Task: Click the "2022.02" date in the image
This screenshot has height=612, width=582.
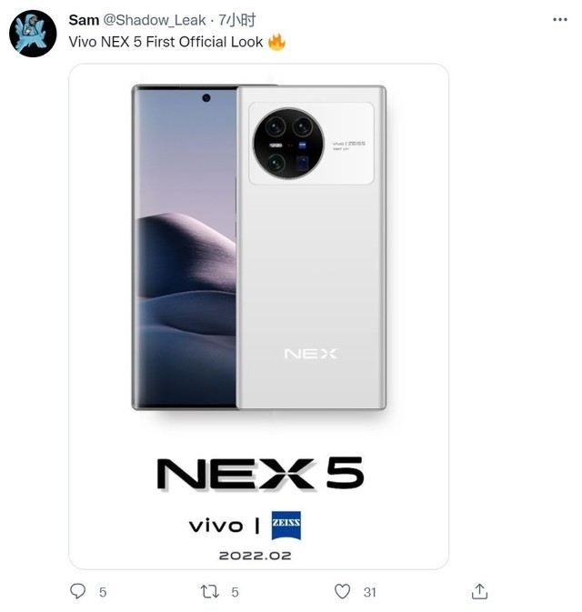Action: 256,555
